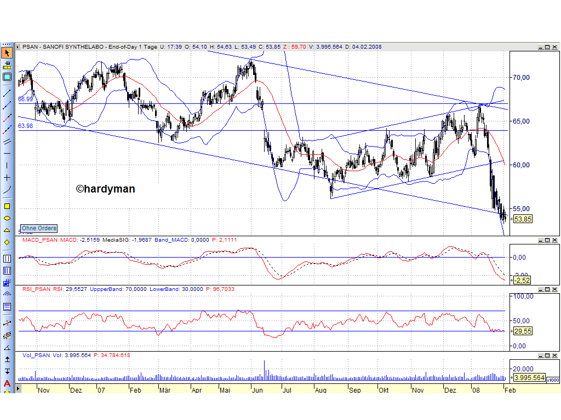Collapse the MACD_PSAN indicator panel
This screenshot has width=561, height=420.
point(540,240)
